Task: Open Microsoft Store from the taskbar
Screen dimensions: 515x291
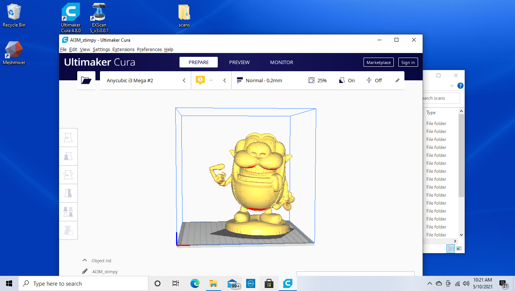Action: 269,283
